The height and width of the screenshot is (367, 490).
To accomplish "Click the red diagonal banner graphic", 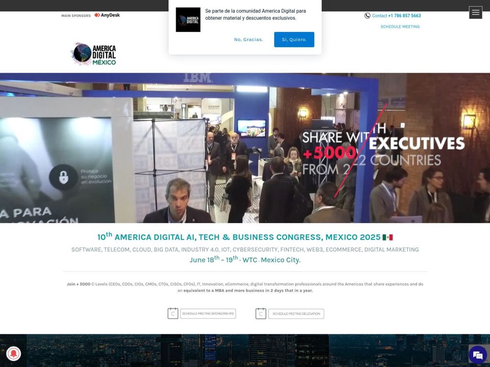I will 361,148.
